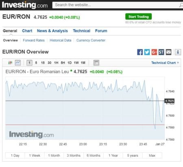Viewport: 183px width, 167px height.
Task: Share on Google Plus icon
Action: 154,52
